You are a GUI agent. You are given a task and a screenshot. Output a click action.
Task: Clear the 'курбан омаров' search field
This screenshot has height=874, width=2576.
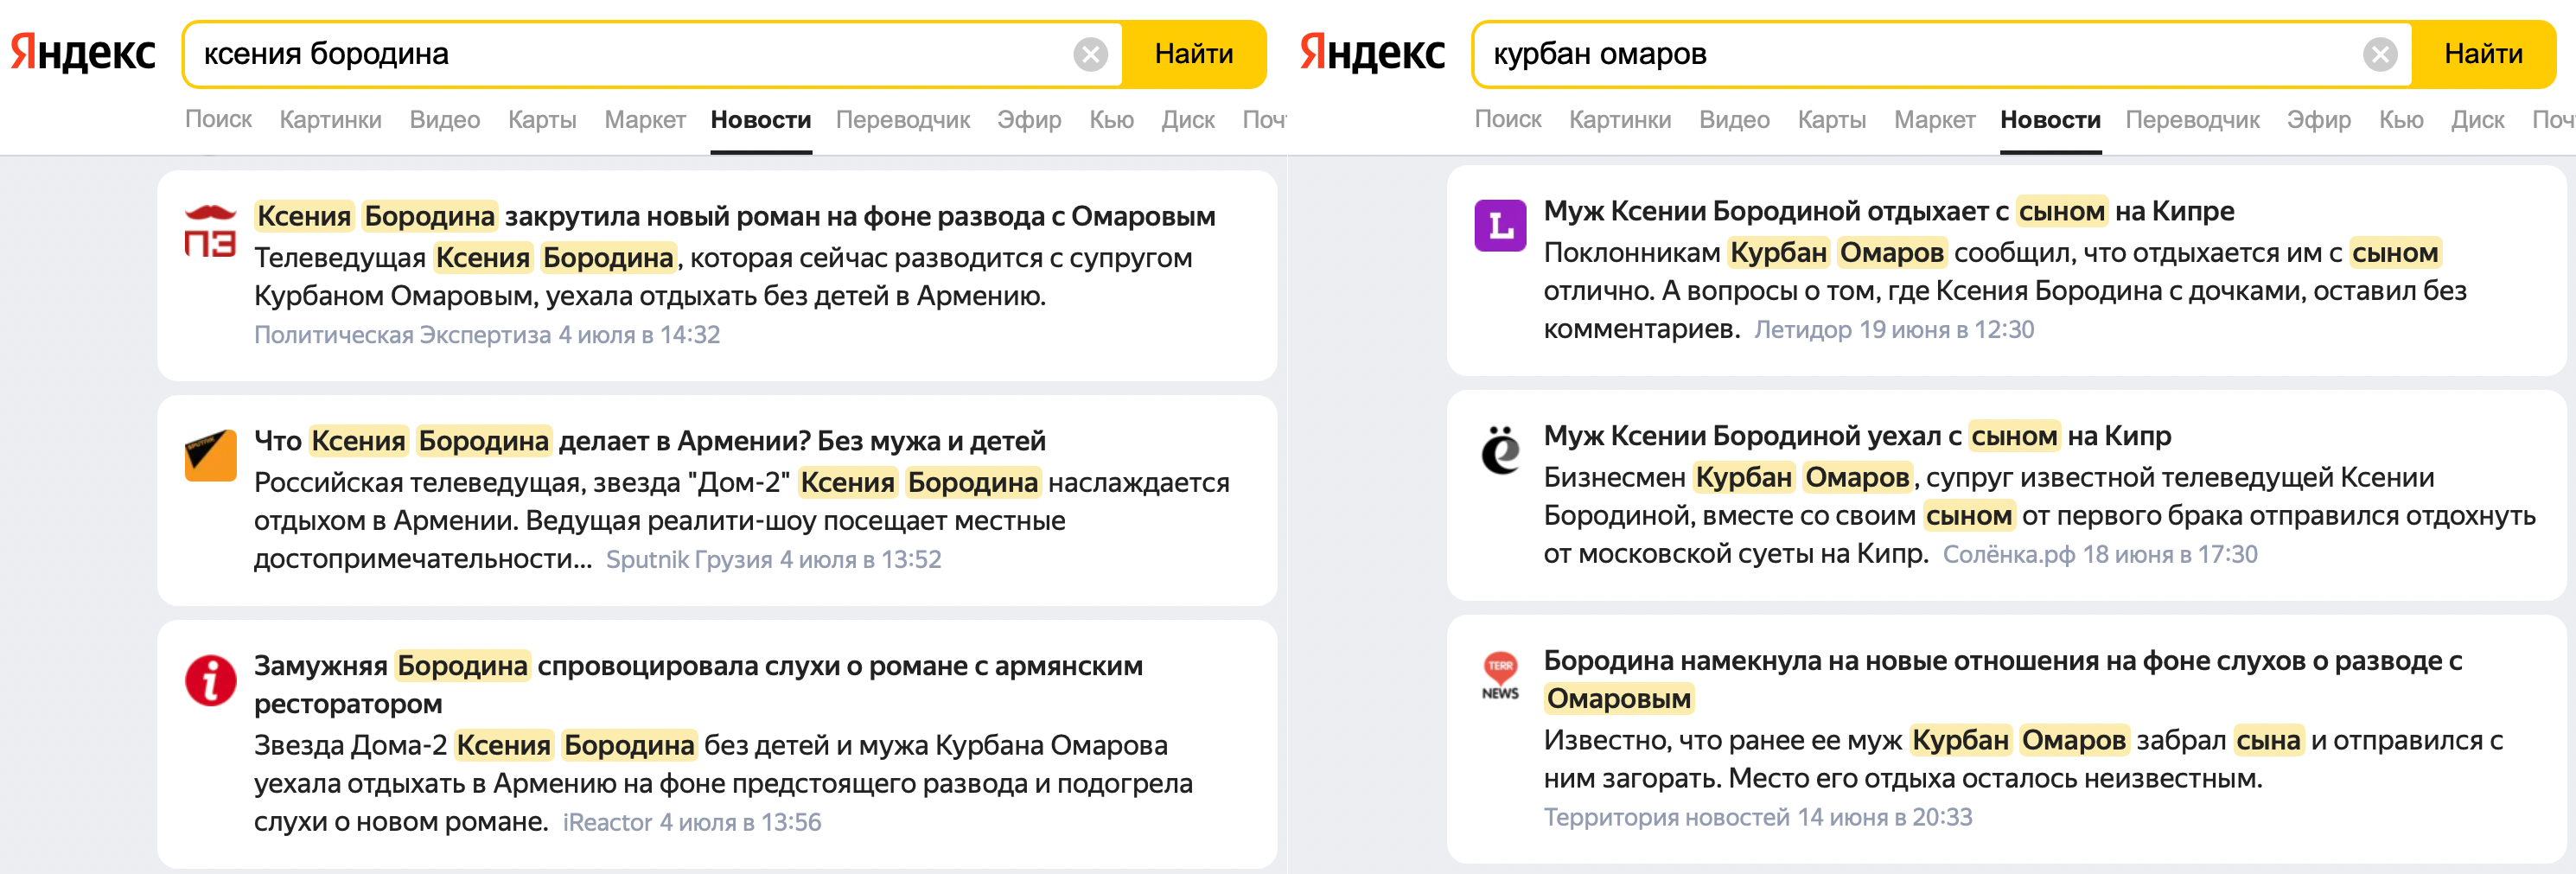[x=2380, y=54]
